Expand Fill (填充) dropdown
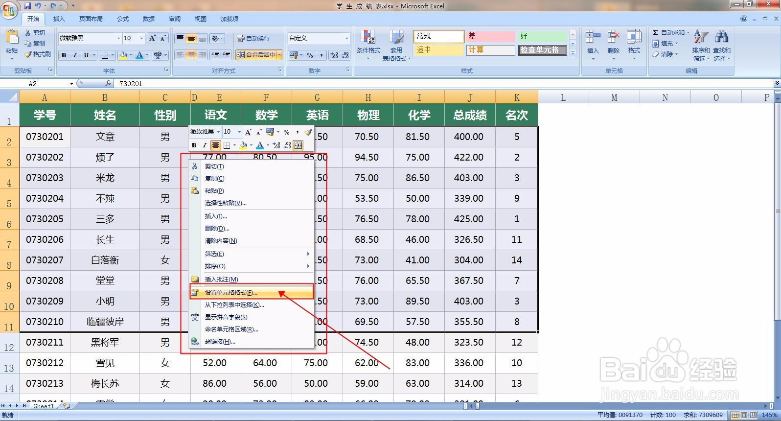 point(665,44)
